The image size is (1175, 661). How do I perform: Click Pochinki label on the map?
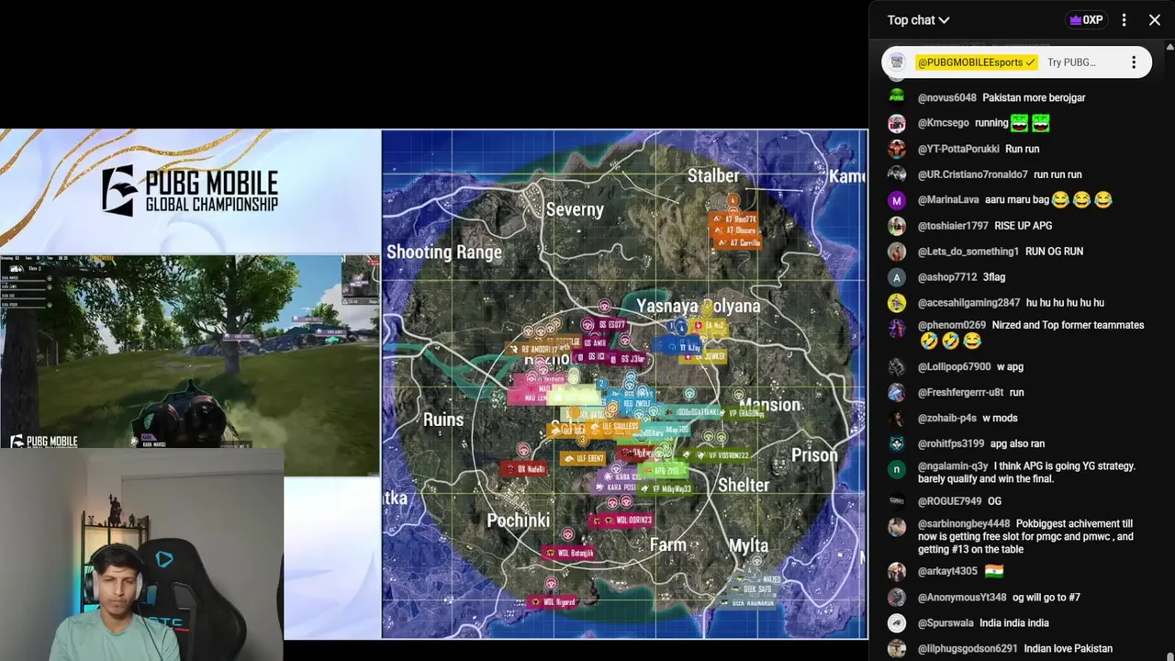pos(519,521)
